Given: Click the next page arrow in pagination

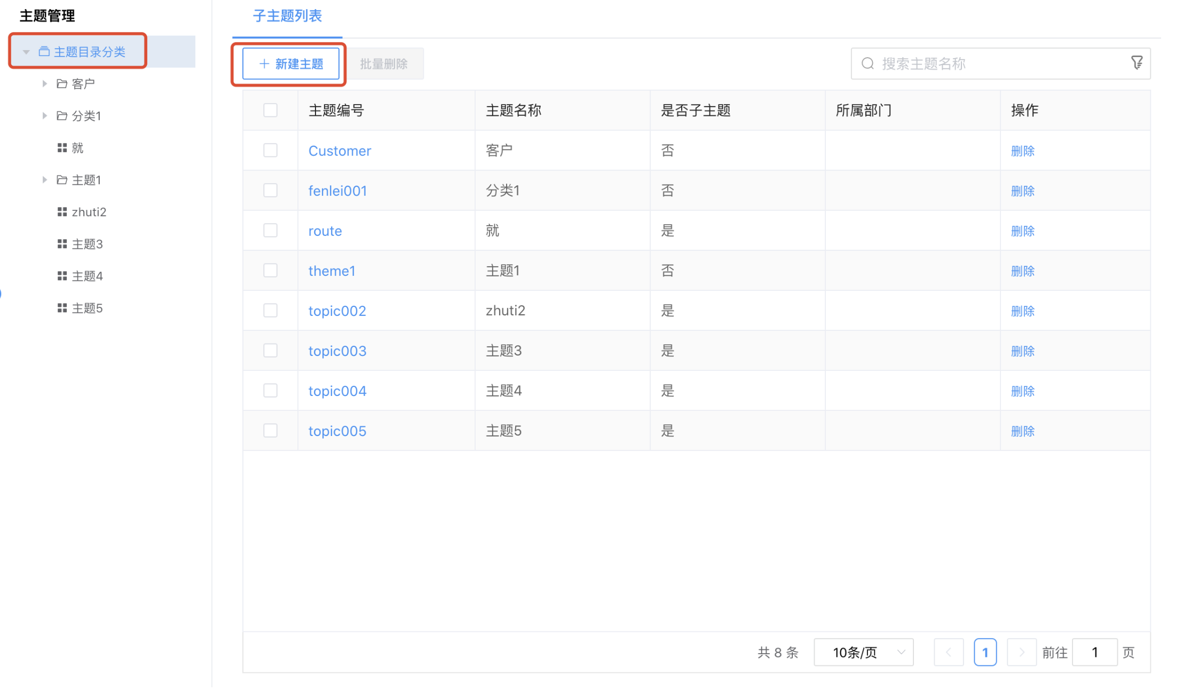Looking at the screenshot, I should point(1021,652).
